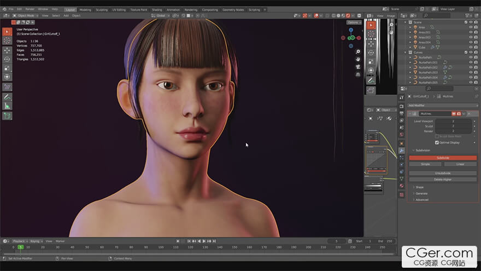
Task: Open the Physics properties tab
Action: click(402, 164)
